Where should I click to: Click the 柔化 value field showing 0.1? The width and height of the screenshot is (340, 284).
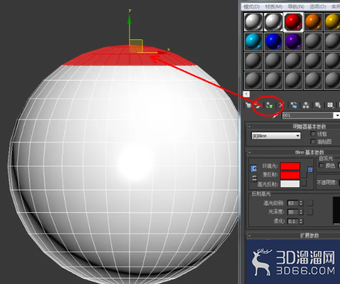pyautogui.click(x=293, y=221)
